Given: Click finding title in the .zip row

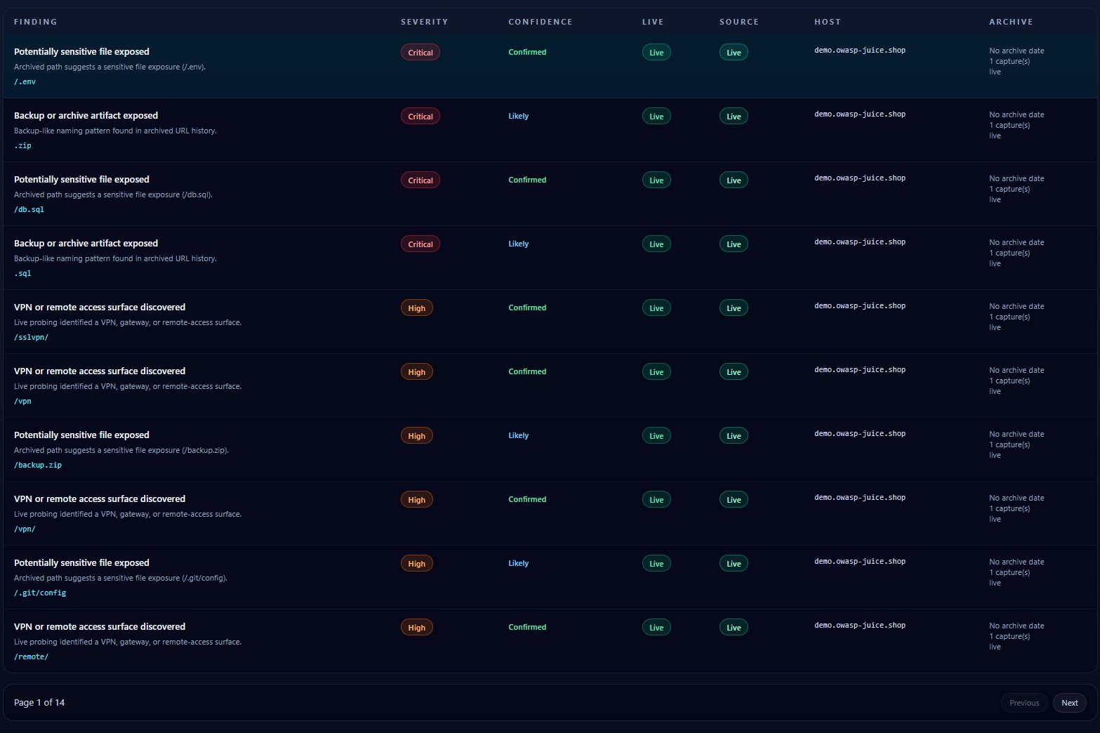Looking at the screenshot, I should pos(86,116).
